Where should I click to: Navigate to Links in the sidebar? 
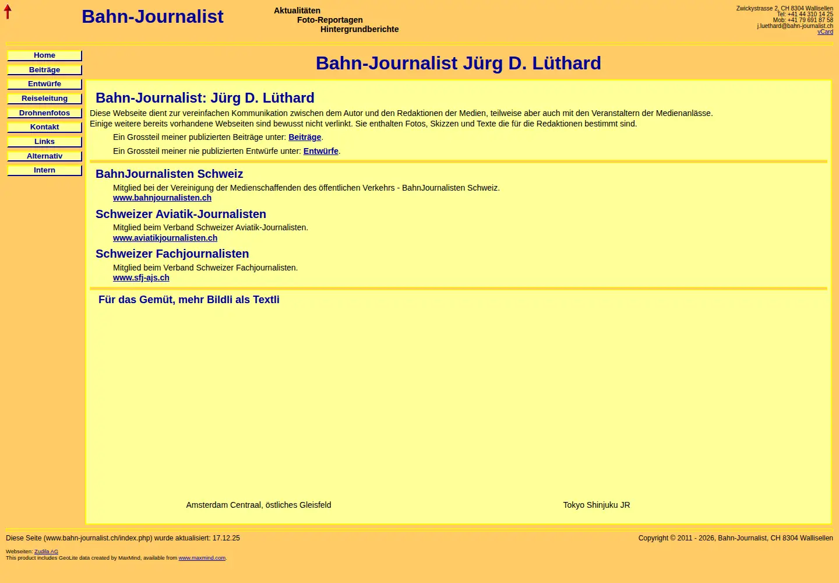[x=44, y=142]
